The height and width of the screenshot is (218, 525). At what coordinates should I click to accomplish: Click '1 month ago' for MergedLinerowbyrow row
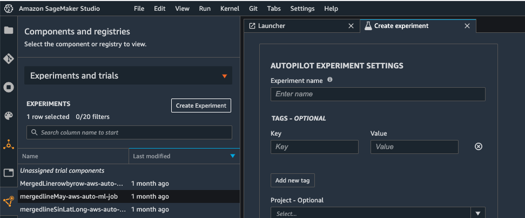point(150,184)
